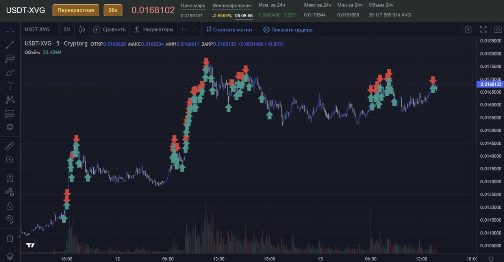Viewport: 504px width, 262px height.
Task: Open the emoji icons tool
Action: (x=10, y=127)
